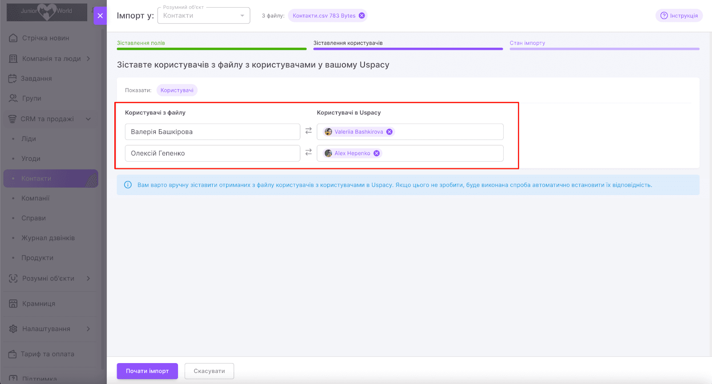Open Тариф та оплата in the sidebar
The image size is (712, 384).
click(x=48, y=354)
